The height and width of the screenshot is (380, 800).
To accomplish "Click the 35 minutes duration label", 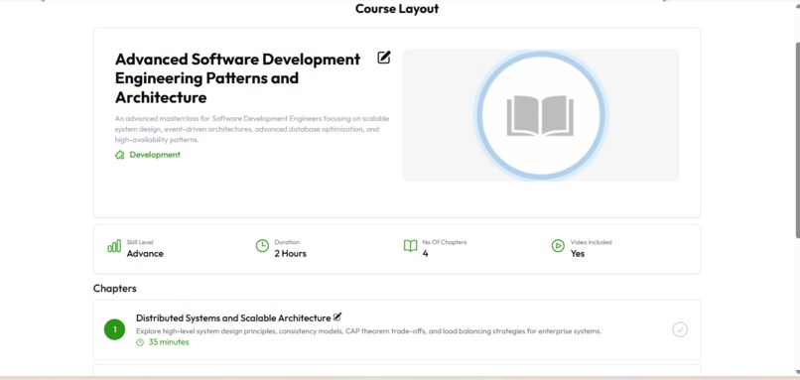I will 169,342.
